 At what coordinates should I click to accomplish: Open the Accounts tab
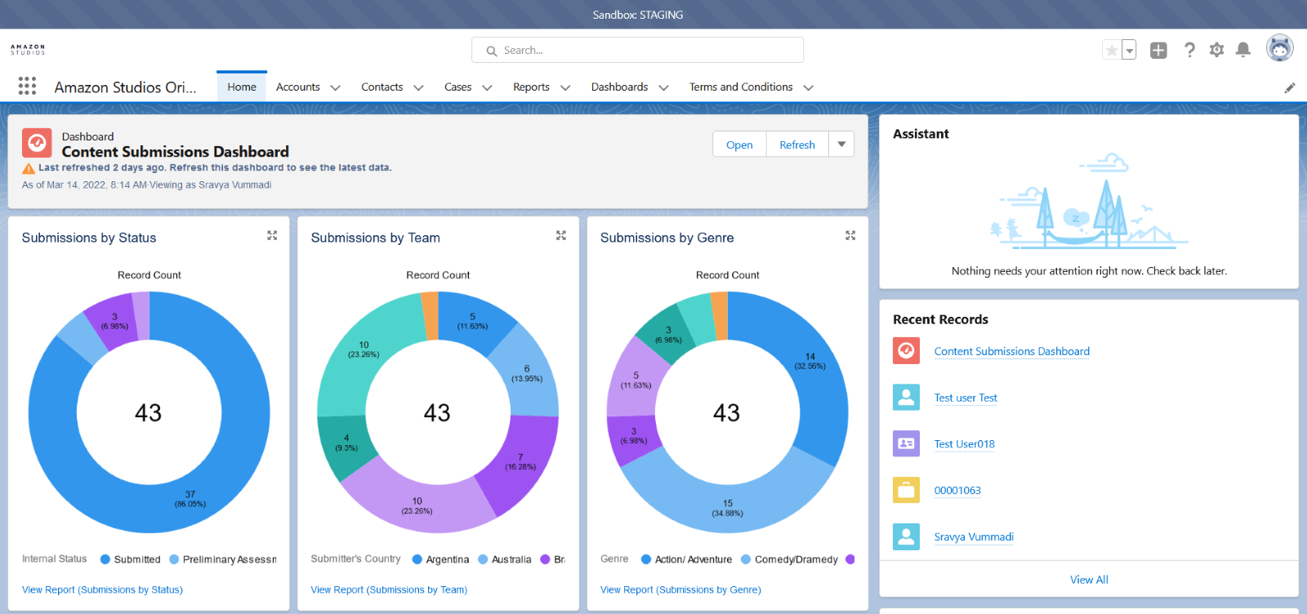298,87
